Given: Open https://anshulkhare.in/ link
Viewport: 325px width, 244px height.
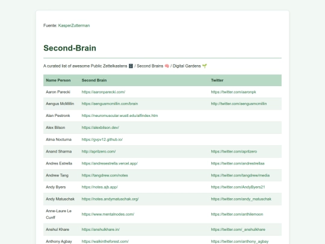Looking at the screenshot, I should coord(101,230).
